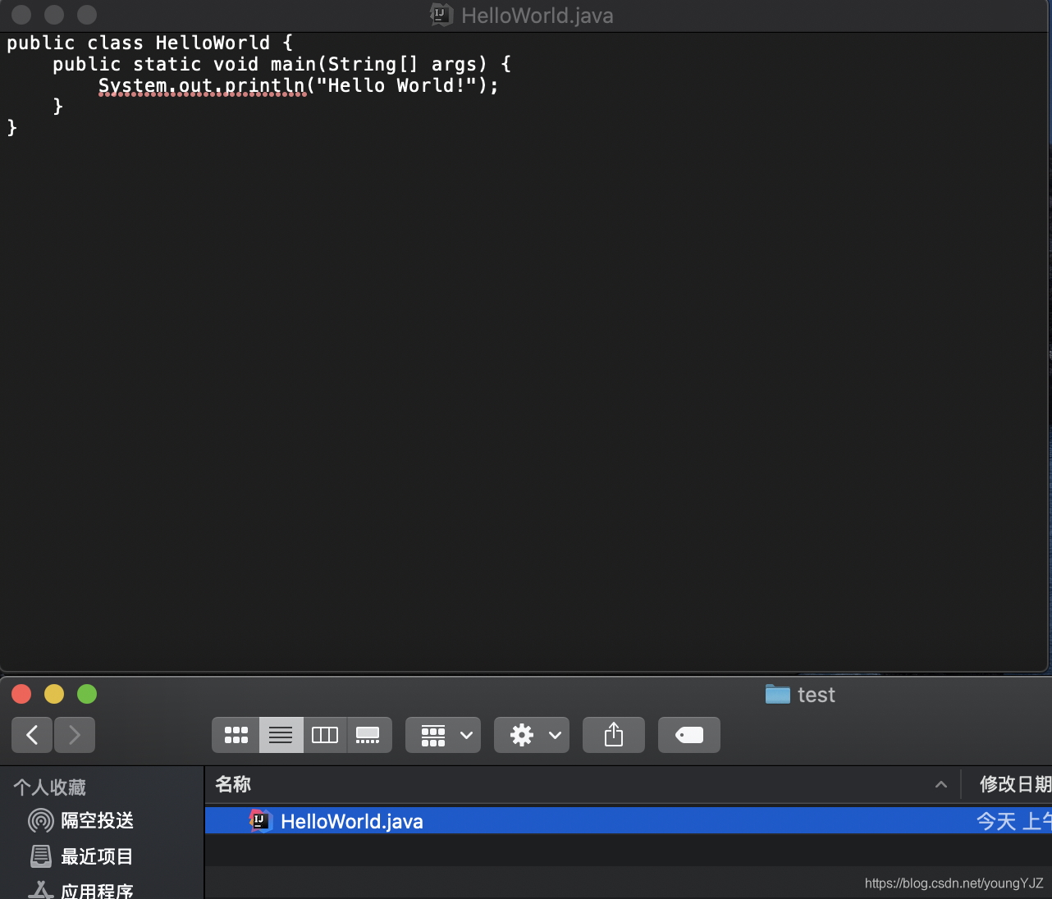Screen dimensions: 1052x899
Task: Click the HelloWorld.java editor window title
Action: point(537,16)
